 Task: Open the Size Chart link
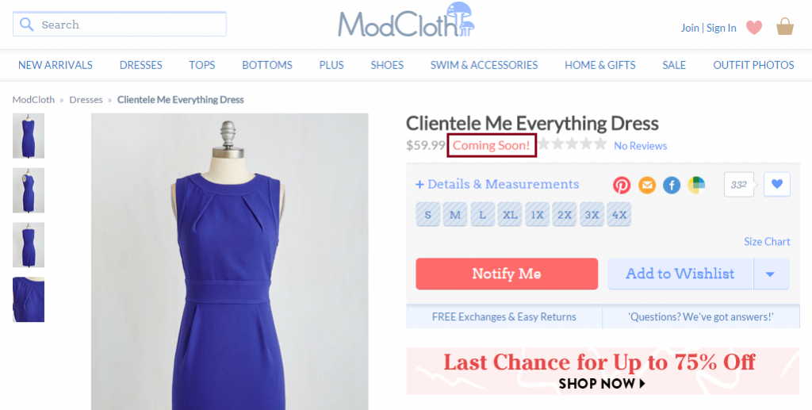click(767, 242)
